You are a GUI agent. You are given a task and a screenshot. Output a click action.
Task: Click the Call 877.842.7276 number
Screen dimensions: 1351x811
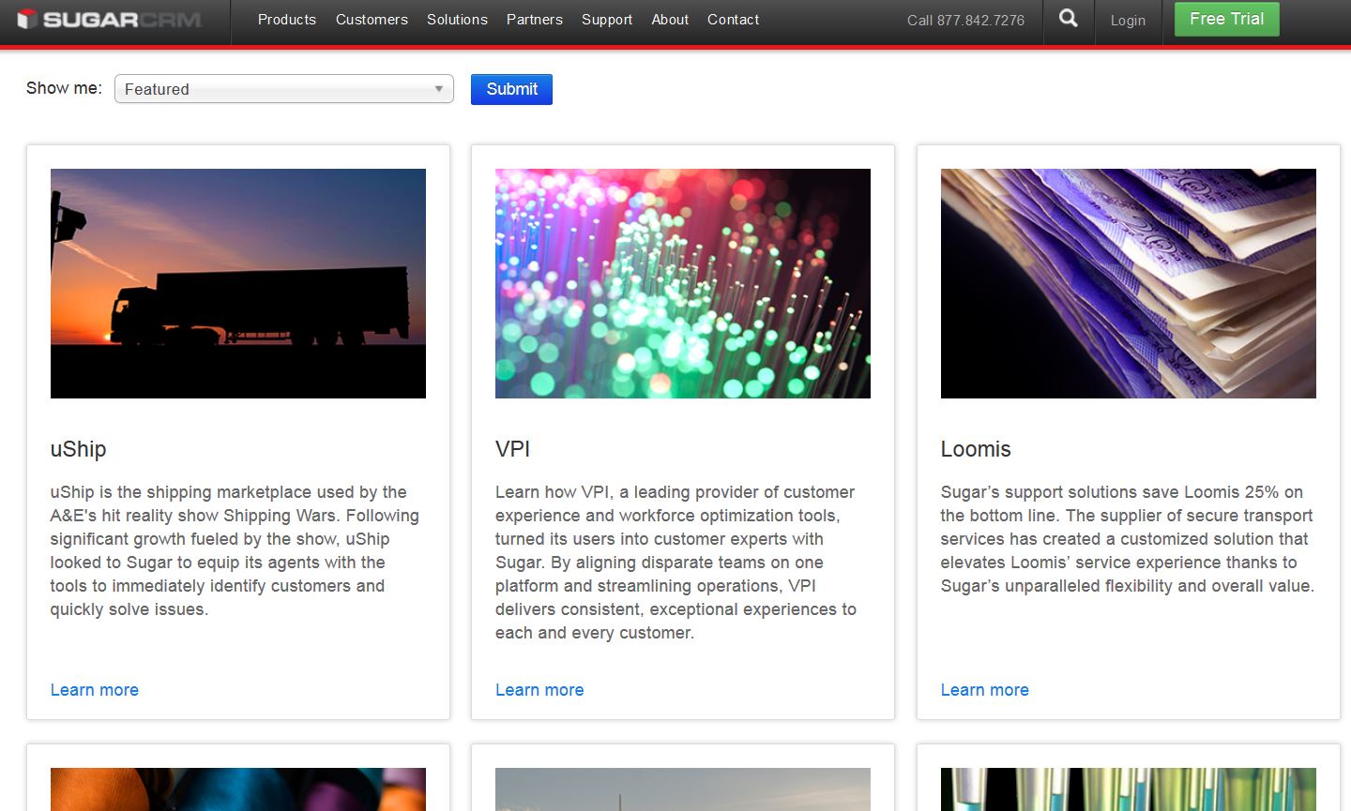point(965,20)
